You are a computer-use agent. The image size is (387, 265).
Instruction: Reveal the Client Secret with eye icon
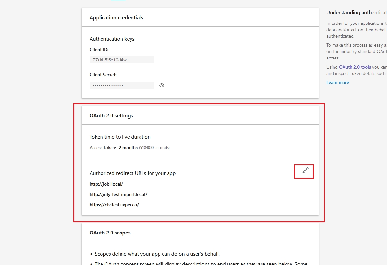click(x=162, y=85)
